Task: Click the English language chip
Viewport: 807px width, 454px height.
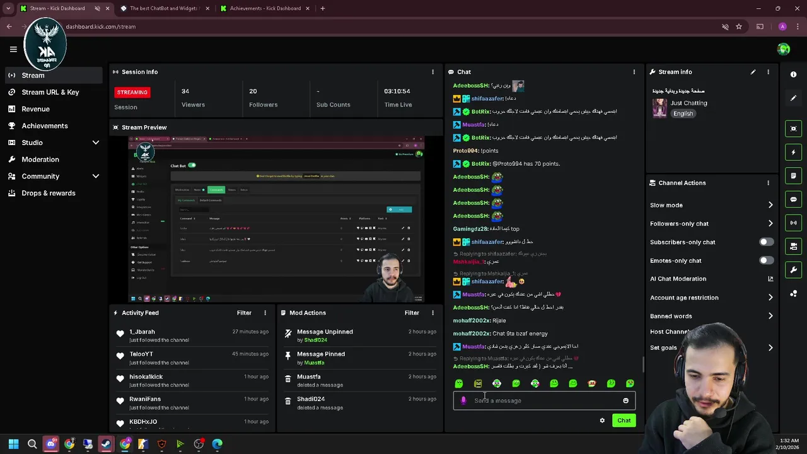Action: point(683,113)
